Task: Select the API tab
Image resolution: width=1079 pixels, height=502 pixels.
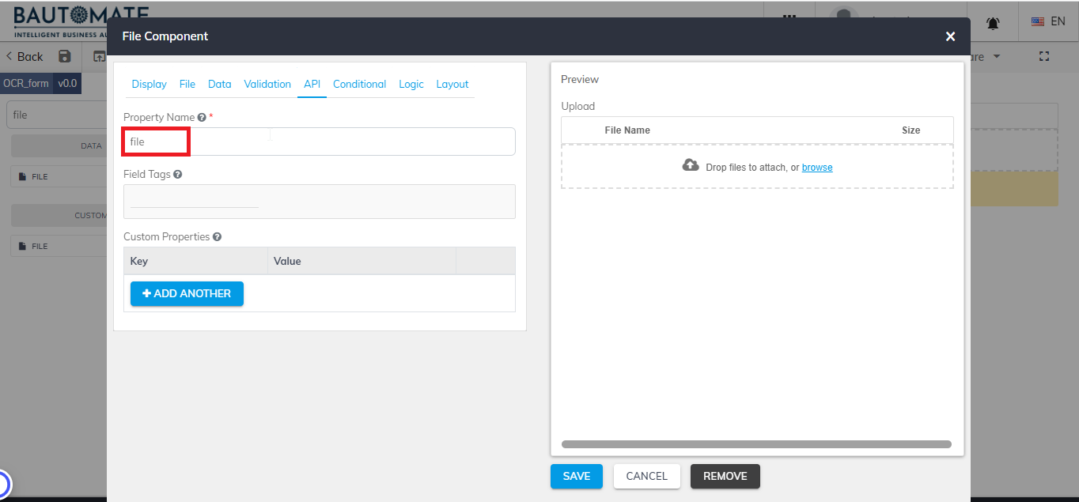Action: [312, 84]
